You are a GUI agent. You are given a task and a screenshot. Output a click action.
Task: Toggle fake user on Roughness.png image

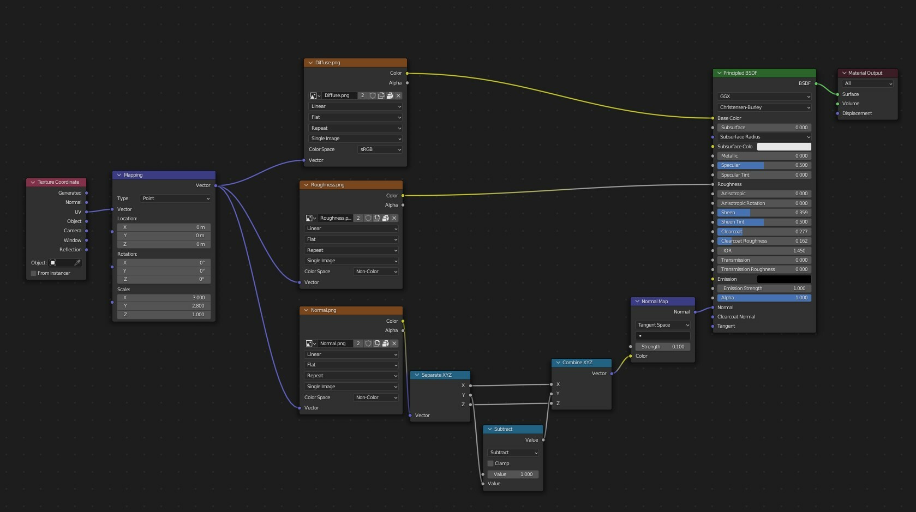coord(368,218)
